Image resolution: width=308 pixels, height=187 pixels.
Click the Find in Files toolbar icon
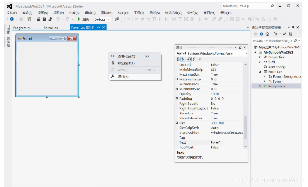click(x=117, y=19)
